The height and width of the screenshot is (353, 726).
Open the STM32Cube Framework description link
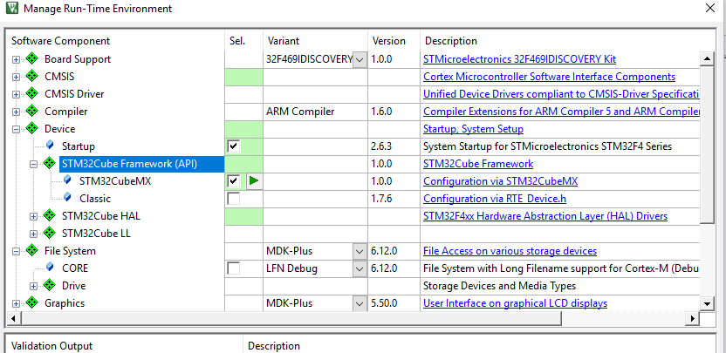point(478,164)
